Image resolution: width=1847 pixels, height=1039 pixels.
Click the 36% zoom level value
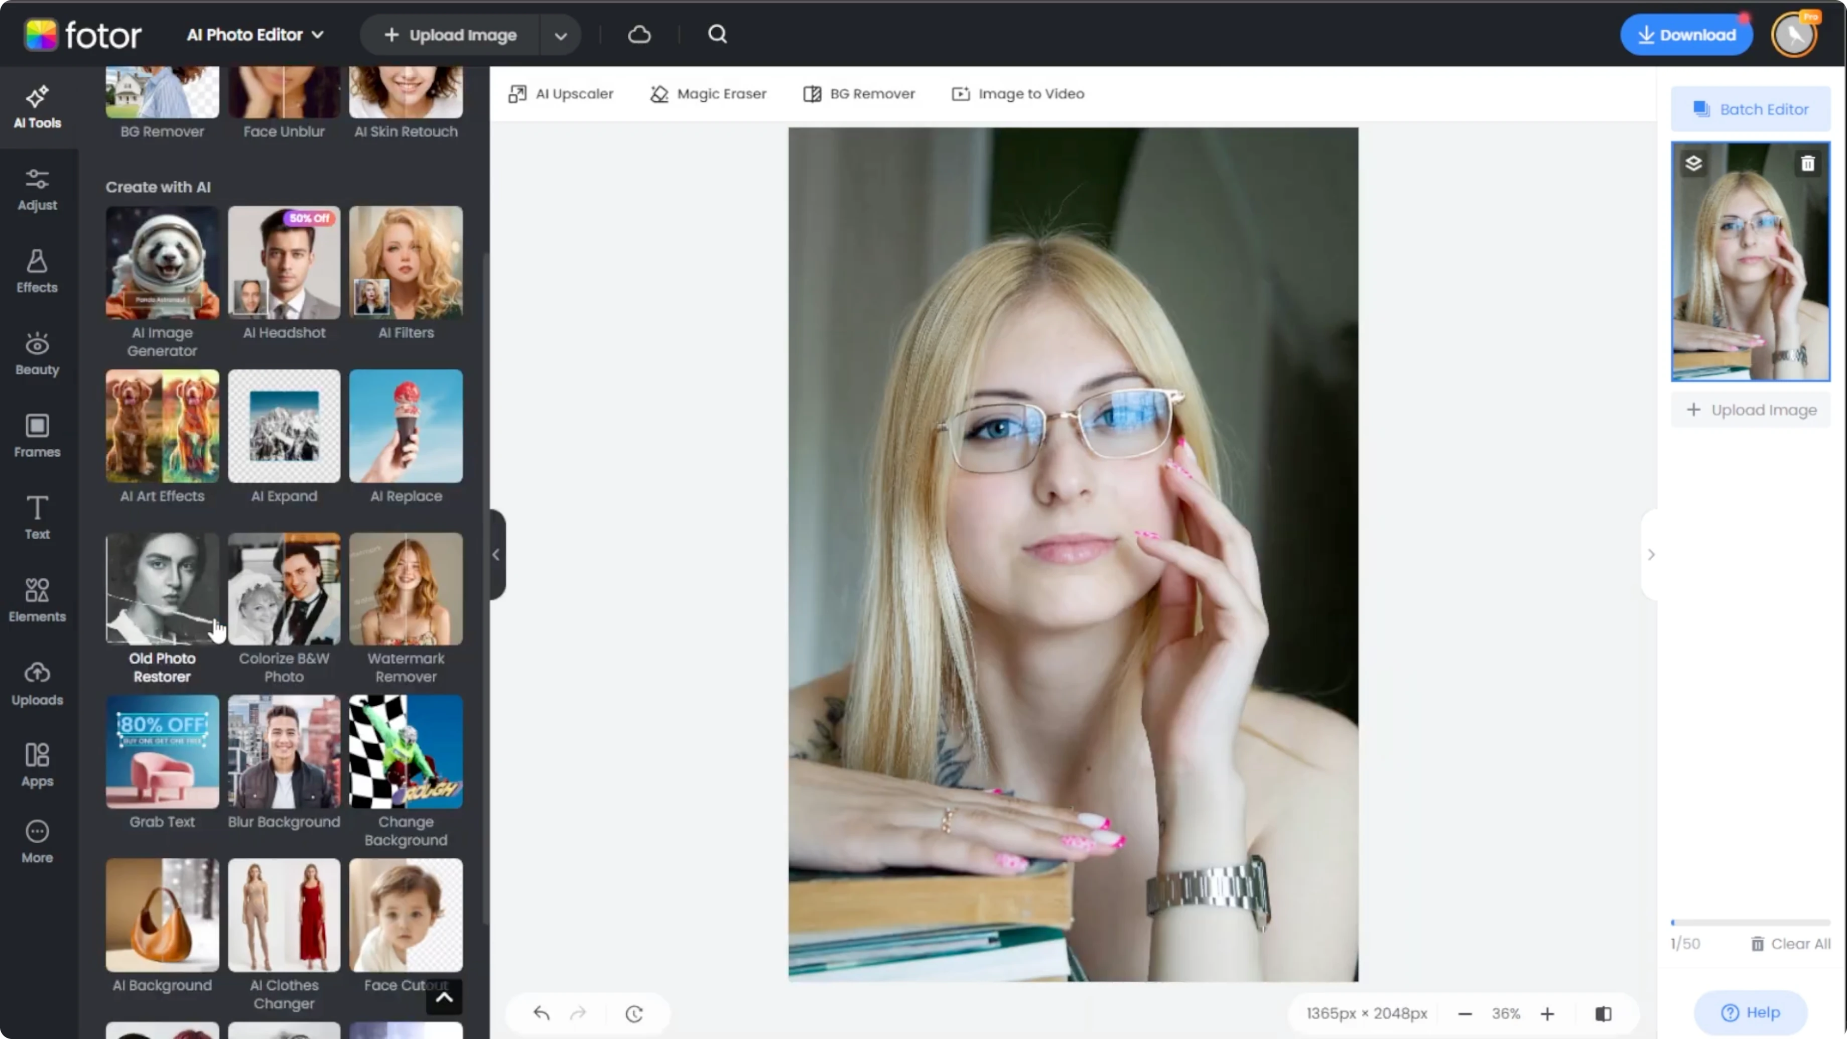click(1506, 1014)
